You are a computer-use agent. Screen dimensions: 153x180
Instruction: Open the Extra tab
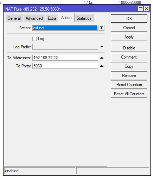[52, 18]
